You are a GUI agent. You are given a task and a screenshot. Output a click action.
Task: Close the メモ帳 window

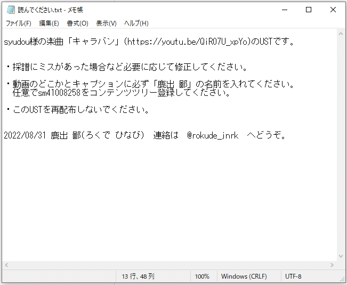click(333, 10)
